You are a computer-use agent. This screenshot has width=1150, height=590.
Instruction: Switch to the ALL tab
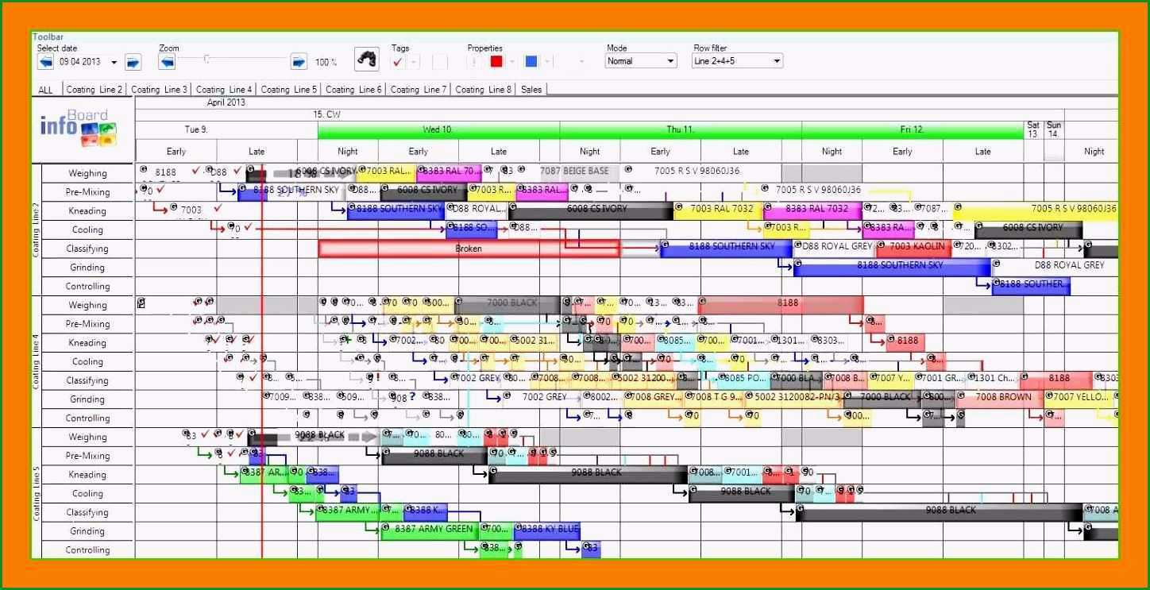click(x=46, y=90)
